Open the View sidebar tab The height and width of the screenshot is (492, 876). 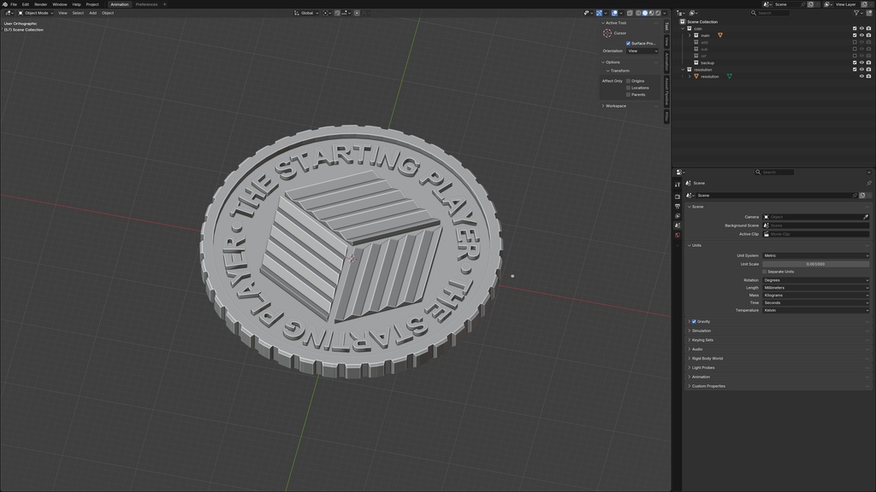point(666,41)
